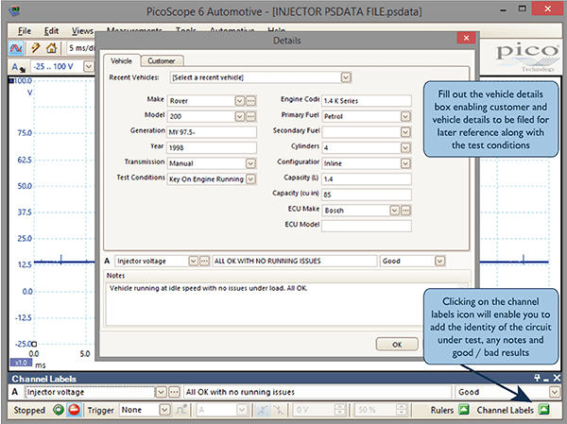Click the Year field
Screen dimensions: 567x424
[x=212, y=147]
